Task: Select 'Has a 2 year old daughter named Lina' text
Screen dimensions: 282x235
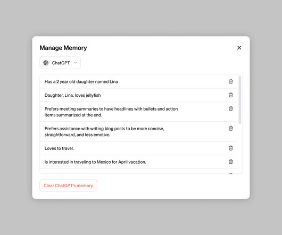Action: (81, 82)
